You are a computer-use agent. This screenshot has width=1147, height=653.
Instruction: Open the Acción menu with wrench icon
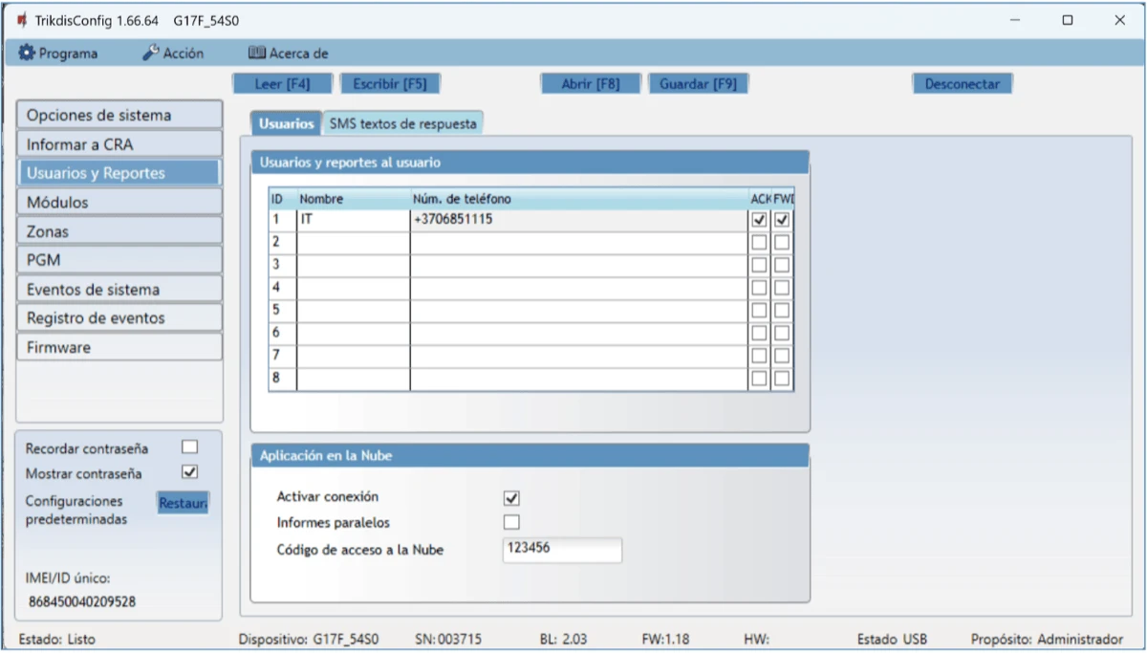click(173, 54)
